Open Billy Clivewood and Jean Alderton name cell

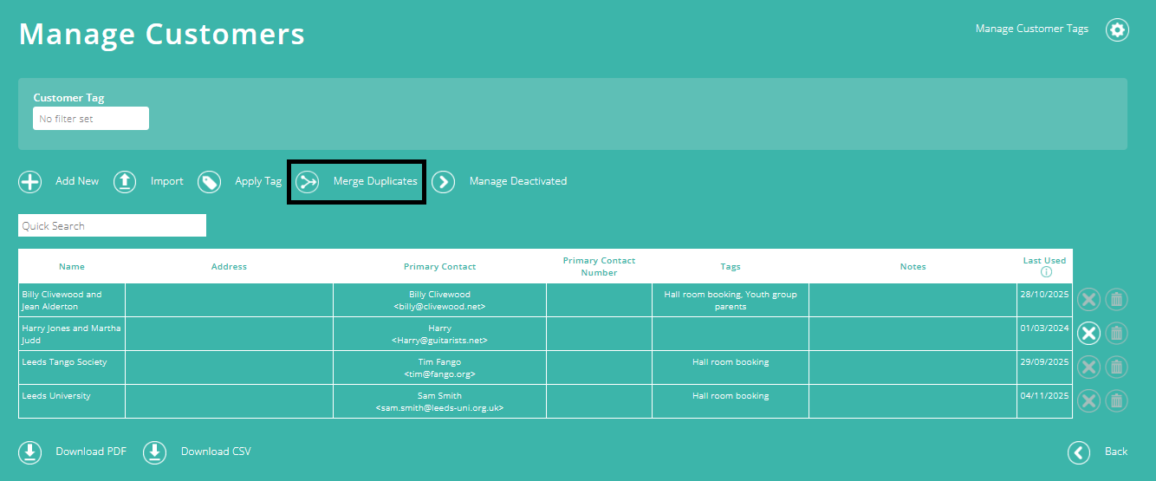72,300
